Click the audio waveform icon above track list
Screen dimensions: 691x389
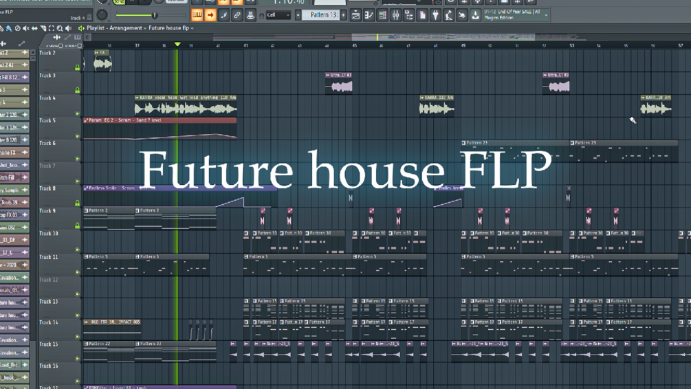pyautogui.click(x=57, y=37)
